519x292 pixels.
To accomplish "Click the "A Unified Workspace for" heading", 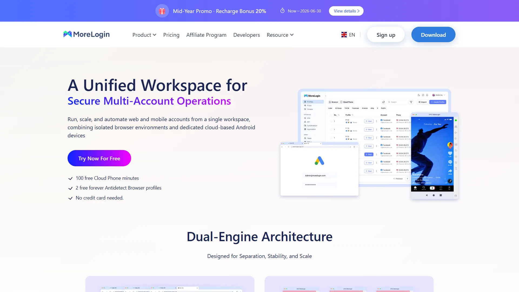I will [x=157, y=85].
